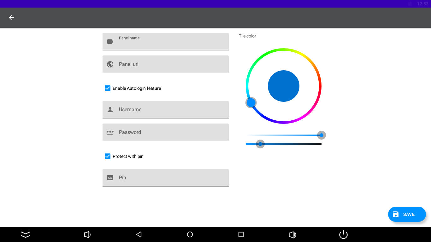Click the blue center color preview circle
Image resolution: width=431 pixels, height=242 pixels.
click(283, 86)
